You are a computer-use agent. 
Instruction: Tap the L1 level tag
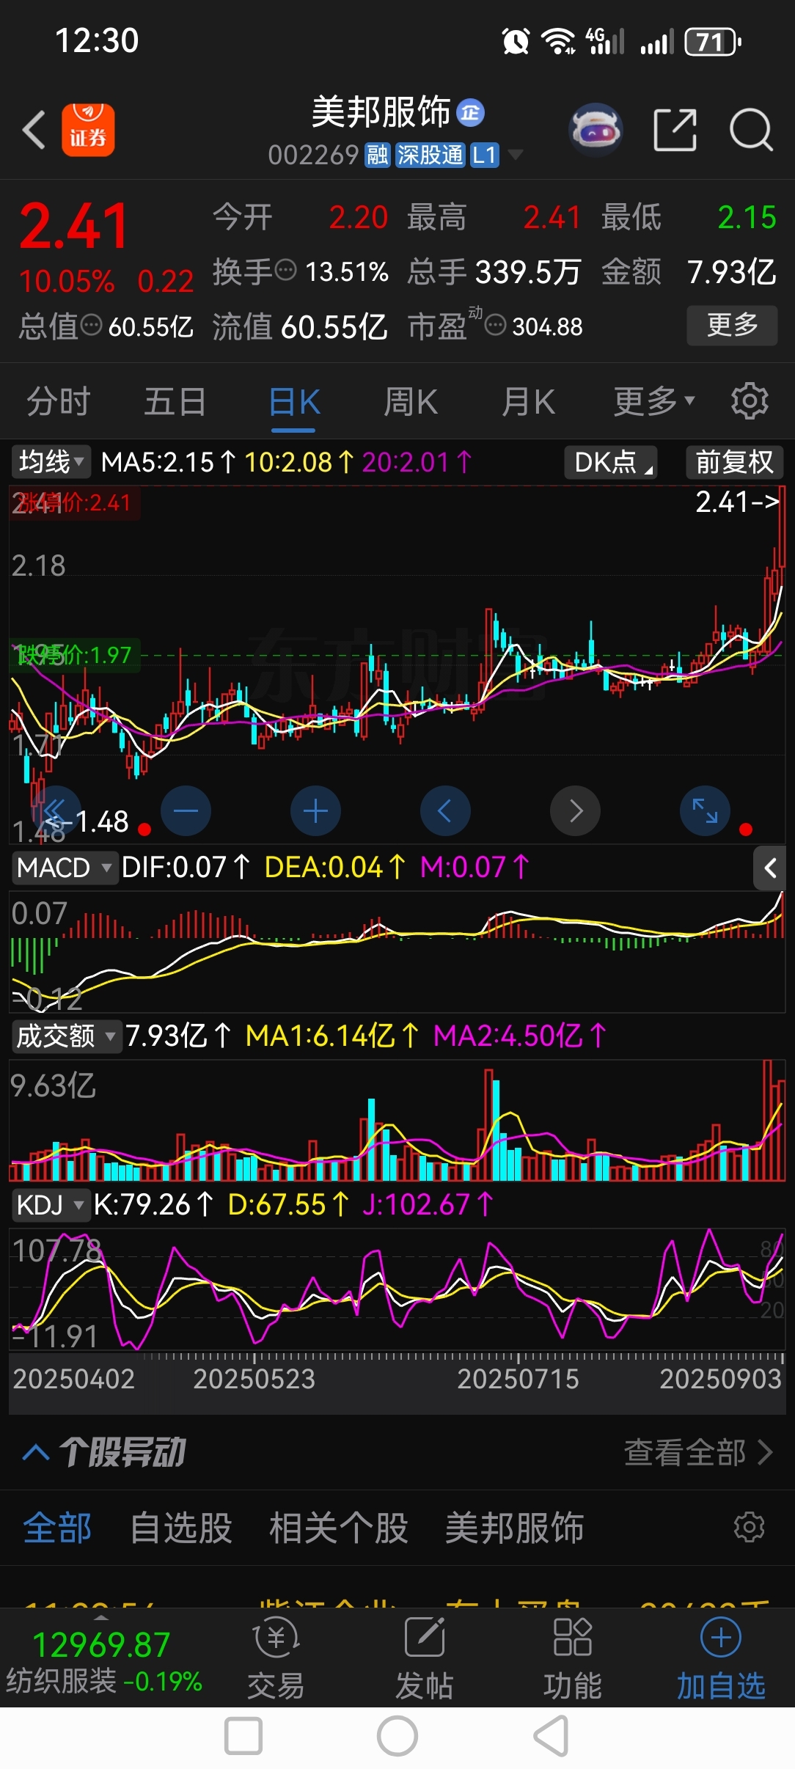tap(484, 155)
